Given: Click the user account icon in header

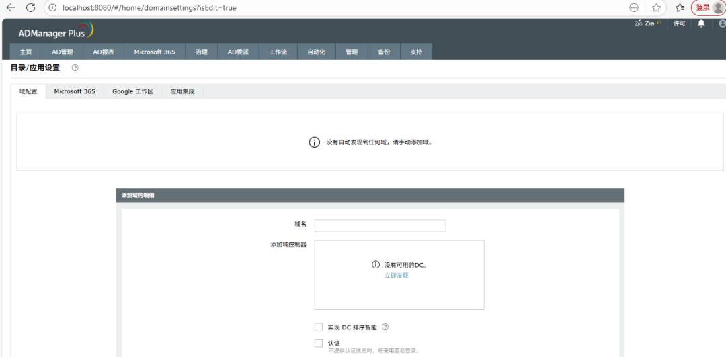Looking at the screenshot, I should click(722, 23).
